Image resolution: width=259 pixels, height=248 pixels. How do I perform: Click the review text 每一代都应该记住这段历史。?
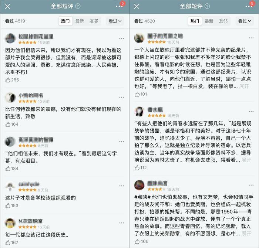37,235
